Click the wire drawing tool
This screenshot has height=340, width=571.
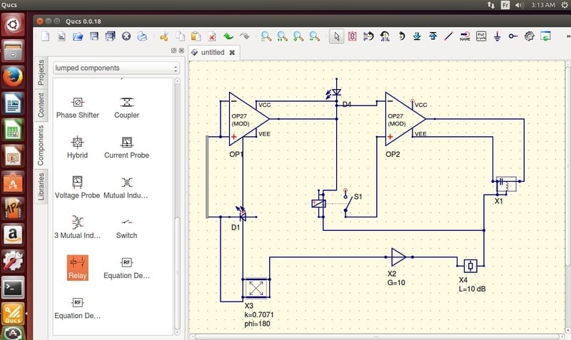tap(449, 36)
